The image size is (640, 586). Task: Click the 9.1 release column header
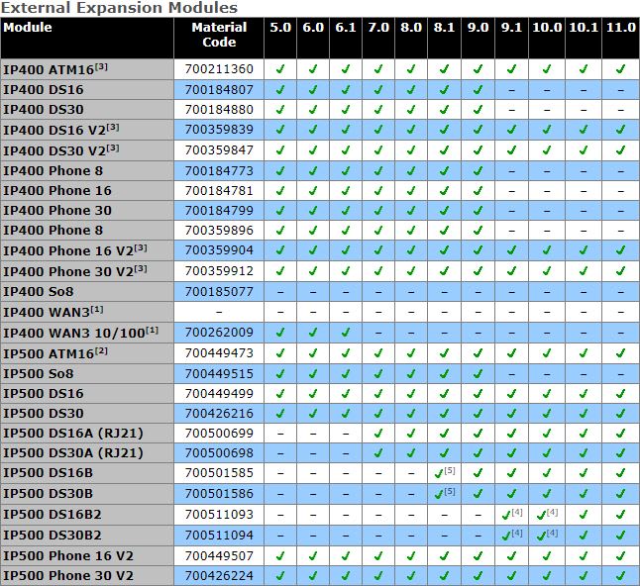pos(511,28)
